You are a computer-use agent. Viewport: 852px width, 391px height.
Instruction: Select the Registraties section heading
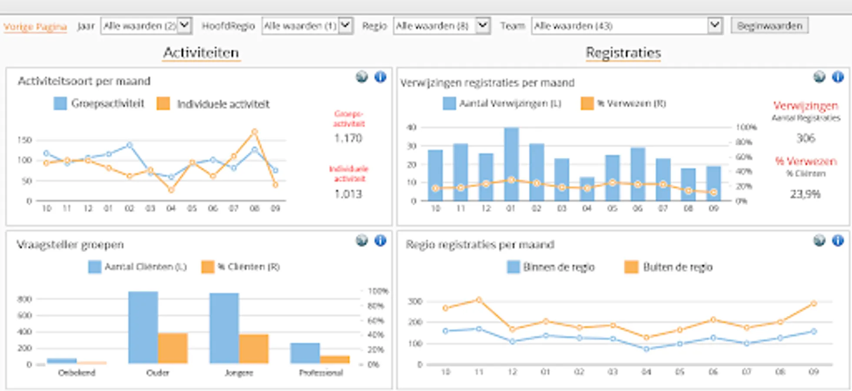coord(623,53)
